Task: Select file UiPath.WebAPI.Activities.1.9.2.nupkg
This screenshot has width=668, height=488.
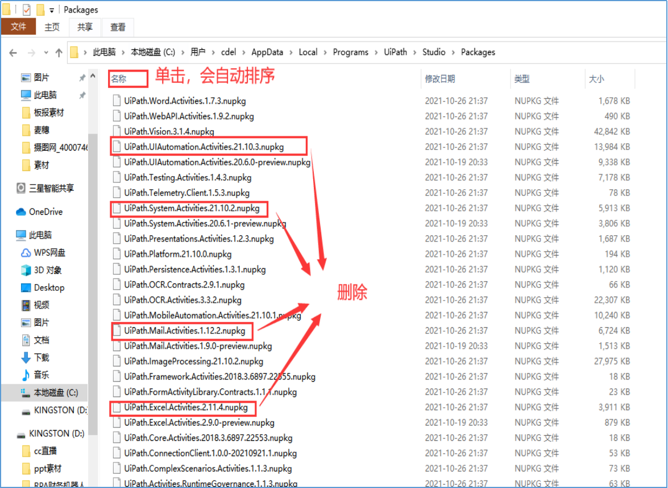Action: pos(189,116)
